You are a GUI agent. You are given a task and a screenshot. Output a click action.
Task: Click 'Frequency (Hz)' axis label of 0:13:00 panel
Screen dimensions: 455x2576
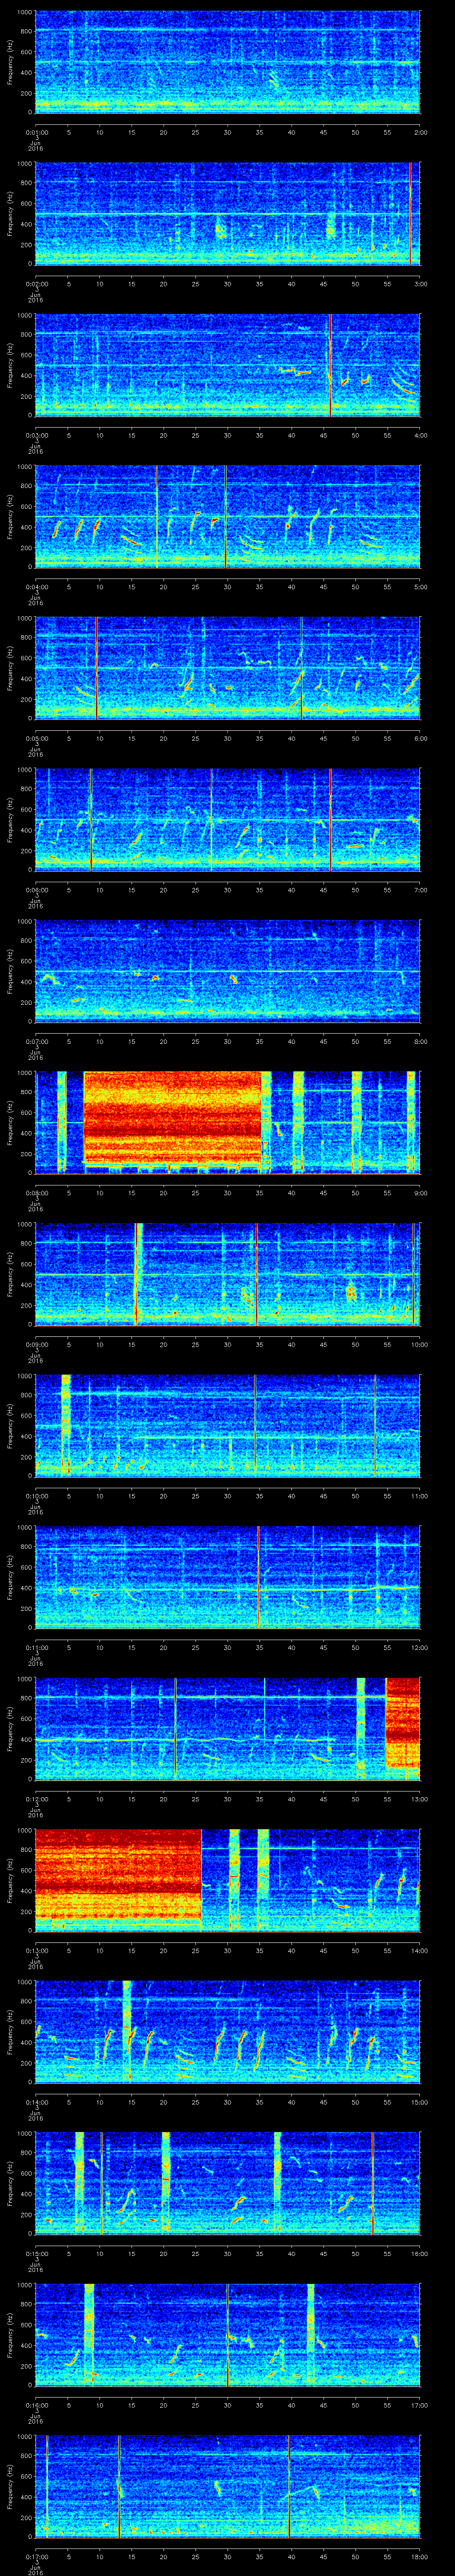click(x=10, y=1880)
